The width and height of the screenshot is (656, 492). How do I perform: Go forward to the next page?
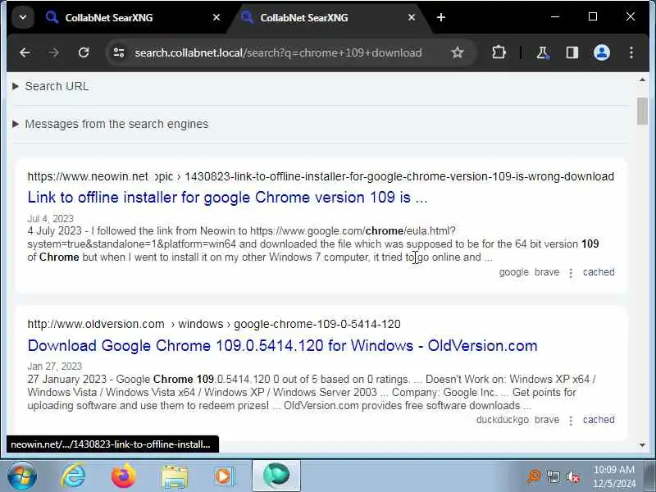(x=53, y=52)
